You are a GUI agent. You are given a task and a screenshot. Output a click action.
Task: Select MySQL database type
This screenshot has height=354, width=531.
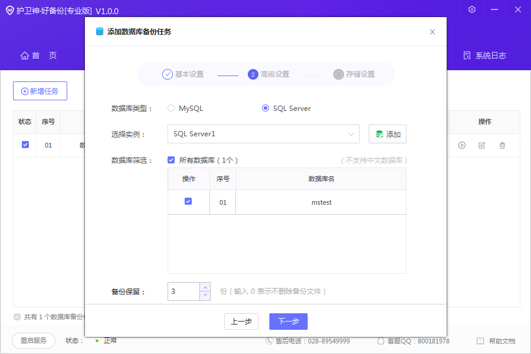(185, 109)
